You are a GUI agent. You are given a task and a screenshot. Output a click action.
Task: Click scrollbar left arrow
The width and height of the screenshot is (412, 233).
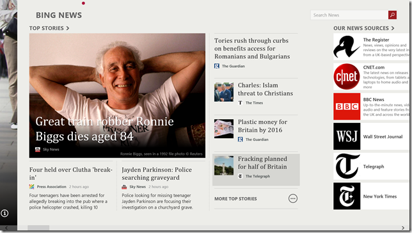pyautogui.click(x=6, y=228)
